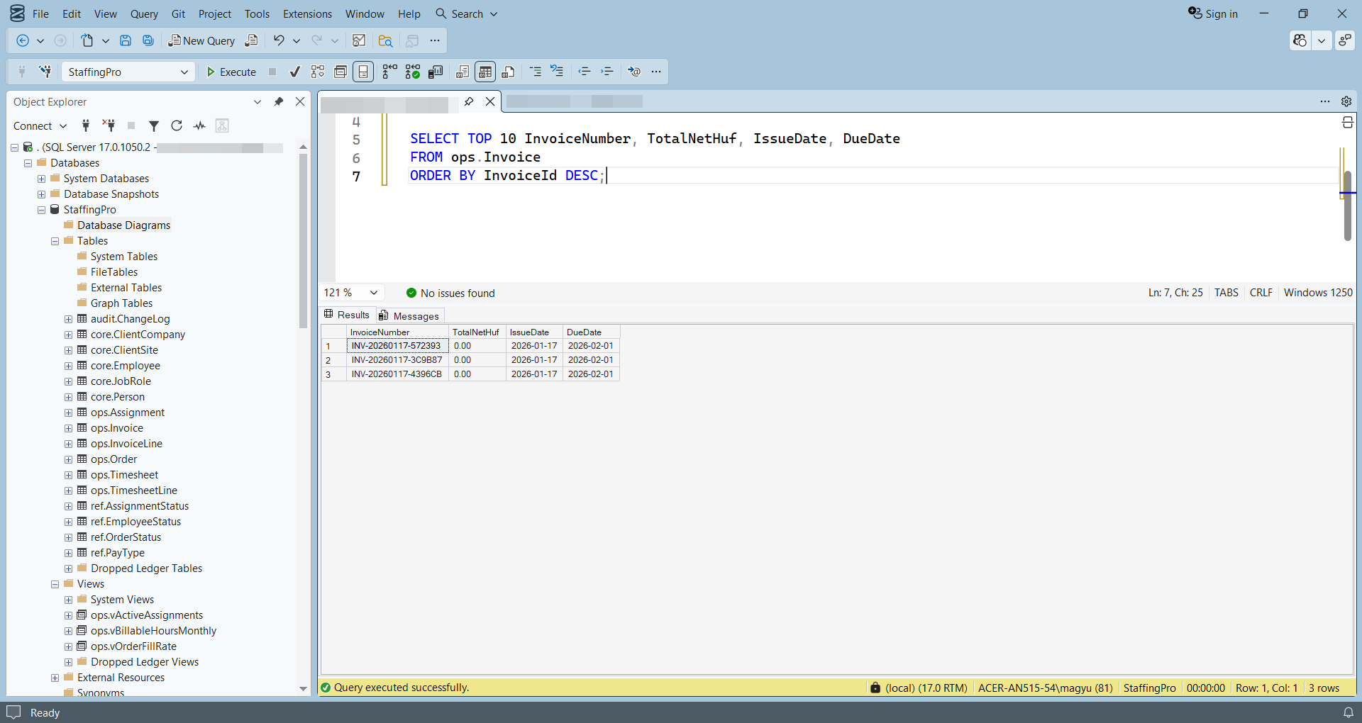The width and height of the screenshot is (1362, 723).
Task: Expand the core.Employee table node
Action: (x=69, y=366)
